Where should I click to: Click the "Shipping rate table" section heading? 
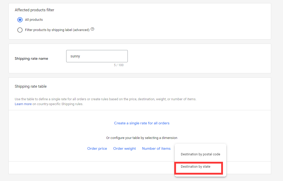(31, 86)
